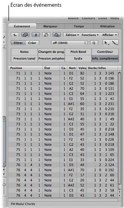Select the D3 note with value 49
The height and width of the screenshot is (208, 124).
point(63,165)
